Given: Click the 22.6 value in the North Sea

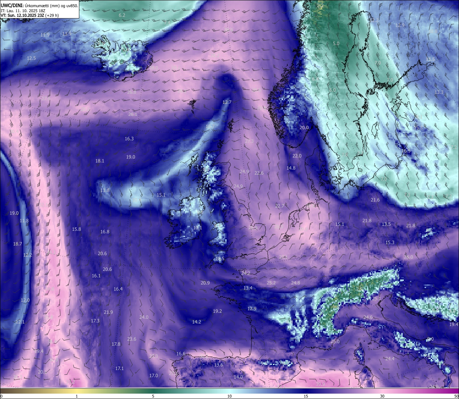Looking at the screenshot, I should (259, 173).
